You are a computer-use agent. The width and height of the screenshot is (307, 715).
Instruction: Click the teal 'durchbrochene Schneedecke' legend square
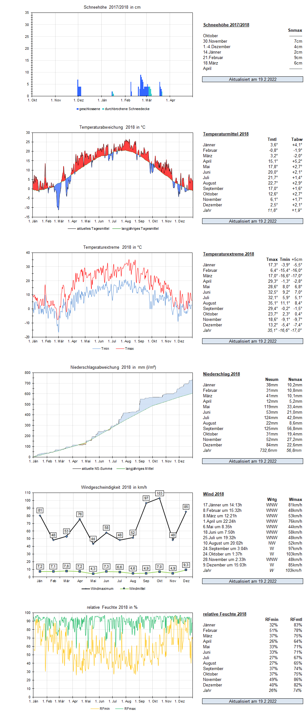[x=103, y=109]
